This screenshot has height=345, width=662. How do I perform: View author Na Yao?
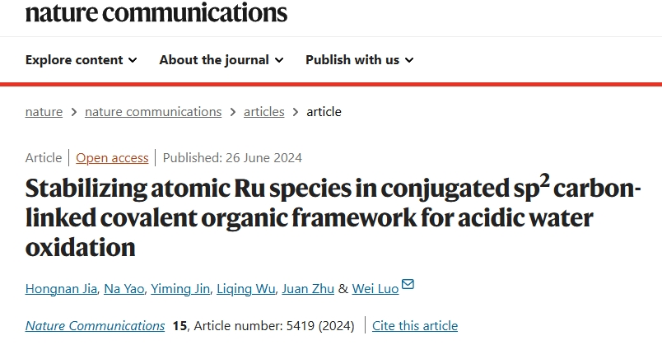point(124,289)
